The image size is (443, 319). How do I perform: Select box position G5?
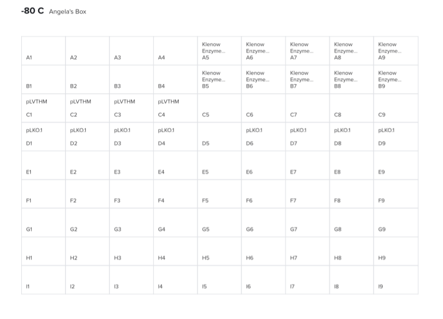pyautogui.click(x=219, y=223)
